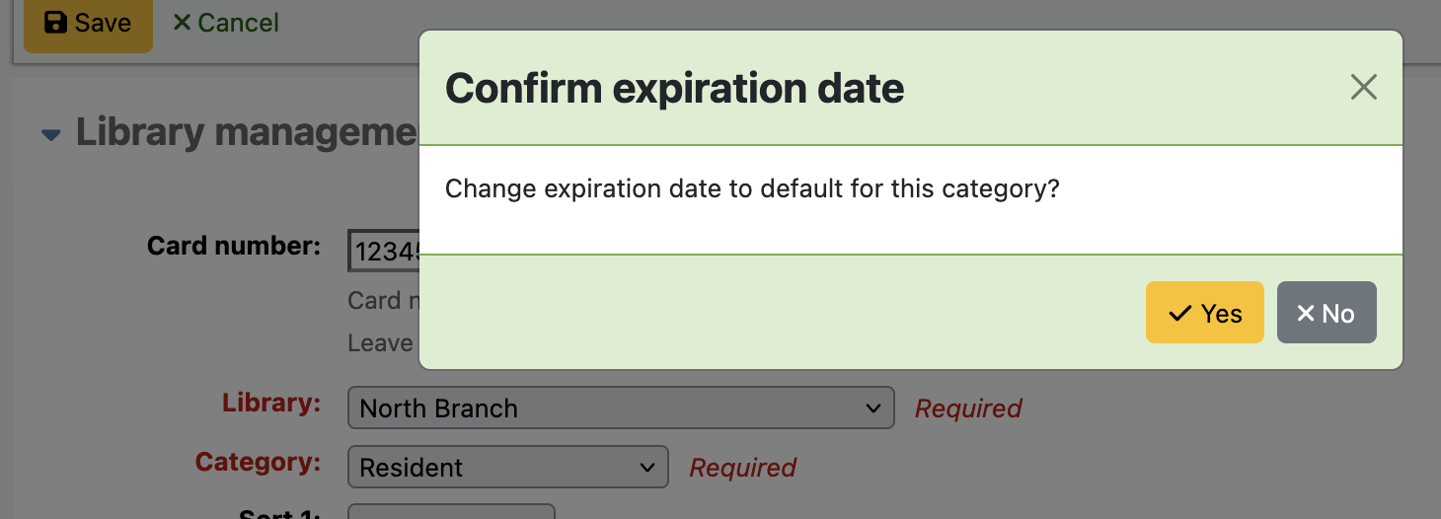Click the chevron arrow of Library select
1441x519 pixels.
(872, 408)
